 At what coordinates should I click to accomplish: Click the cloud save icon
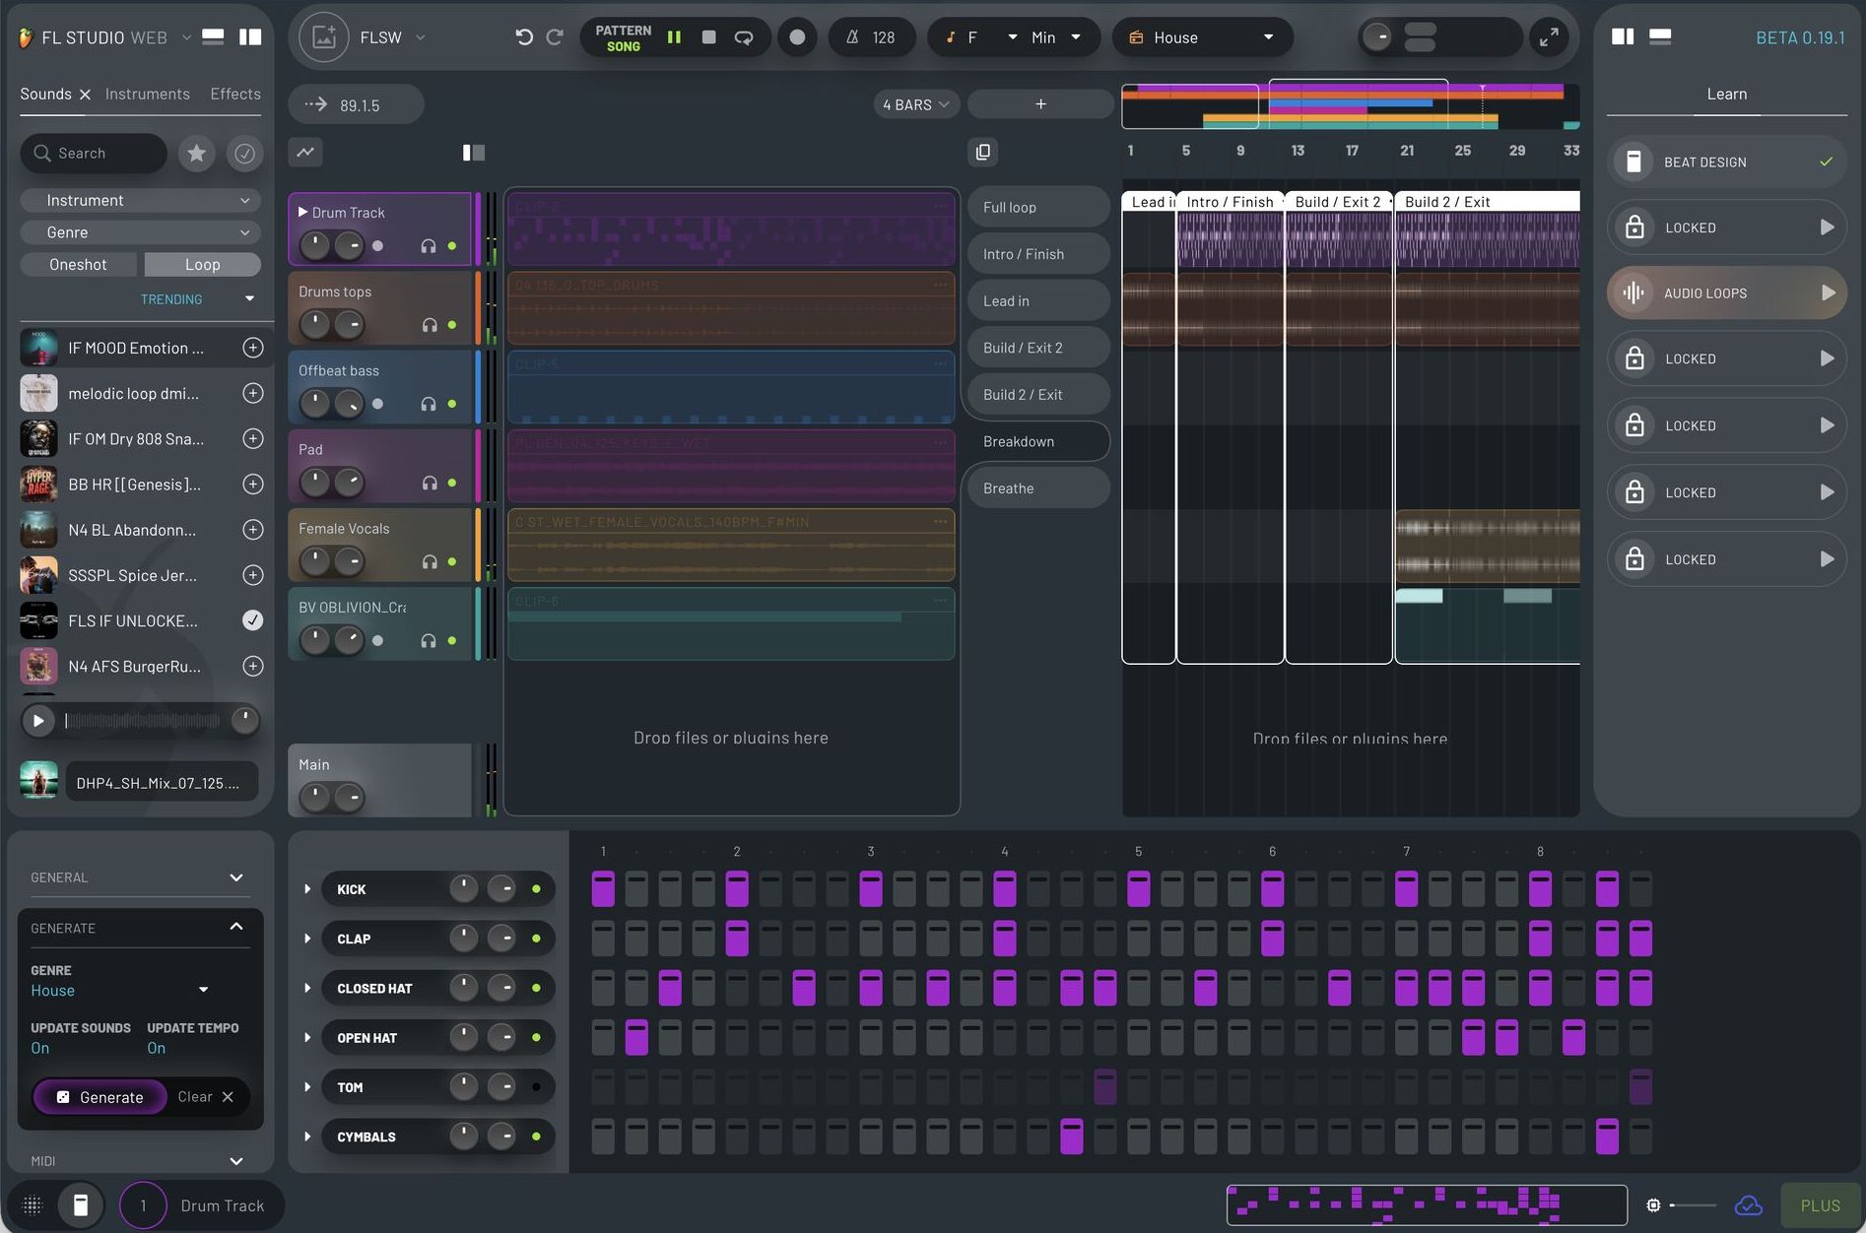click(x=1748, y=1205)
